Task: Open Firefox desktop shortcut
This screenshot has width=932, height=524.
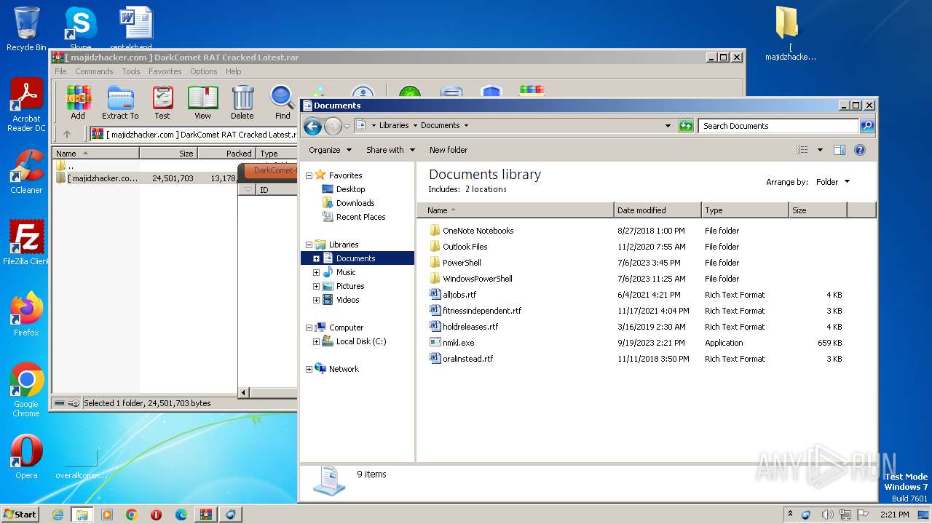Action: [x=26, y=314]
